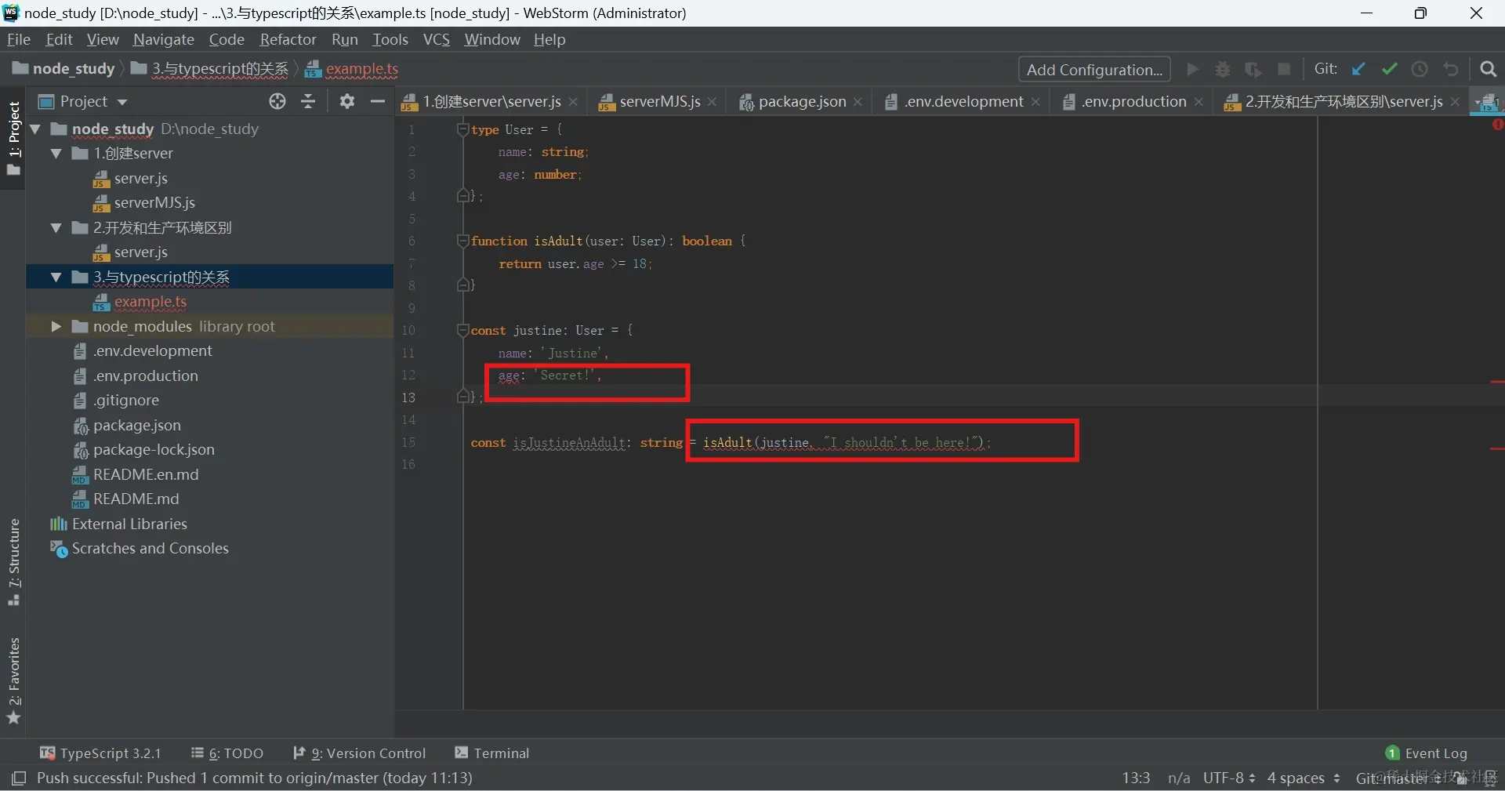Viewport: 1505px width, 791px height.
Task: Open the Navigate menu
Action: 163,39
